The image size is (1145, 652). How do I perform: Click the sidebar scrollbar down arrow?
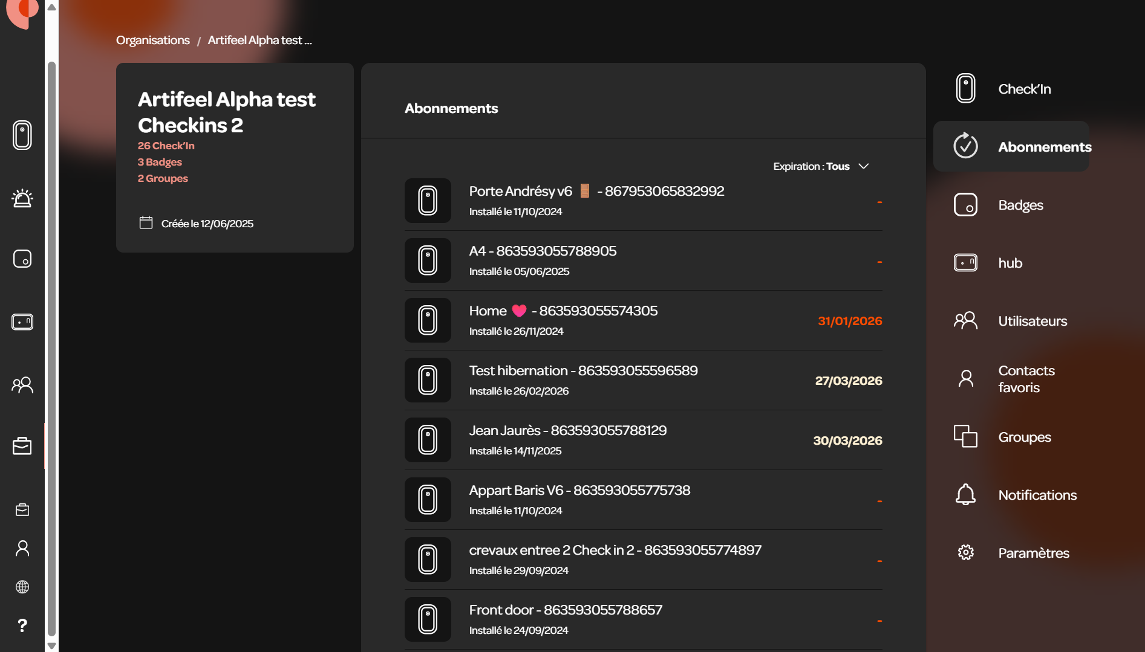tap(52, 645)
